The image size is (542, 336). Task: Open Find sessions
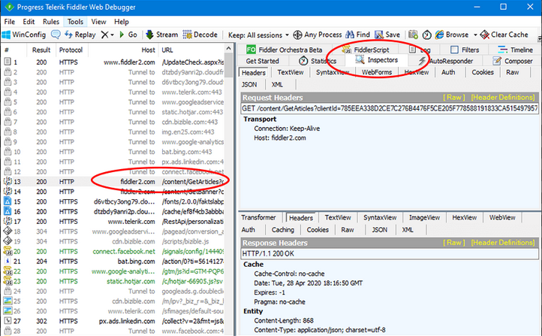[x=358, y=35]
